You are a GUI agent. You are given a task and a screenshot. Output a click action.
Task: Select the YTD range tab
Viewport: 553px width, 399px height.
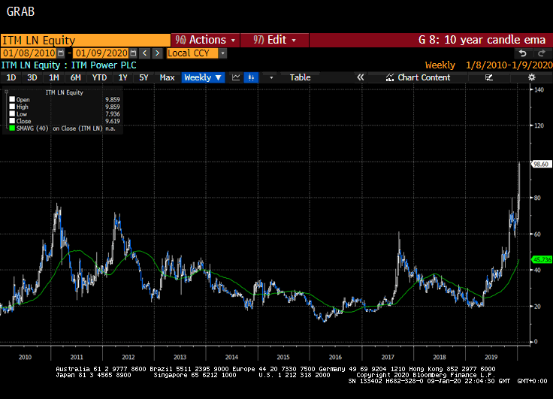click(99, 77)
